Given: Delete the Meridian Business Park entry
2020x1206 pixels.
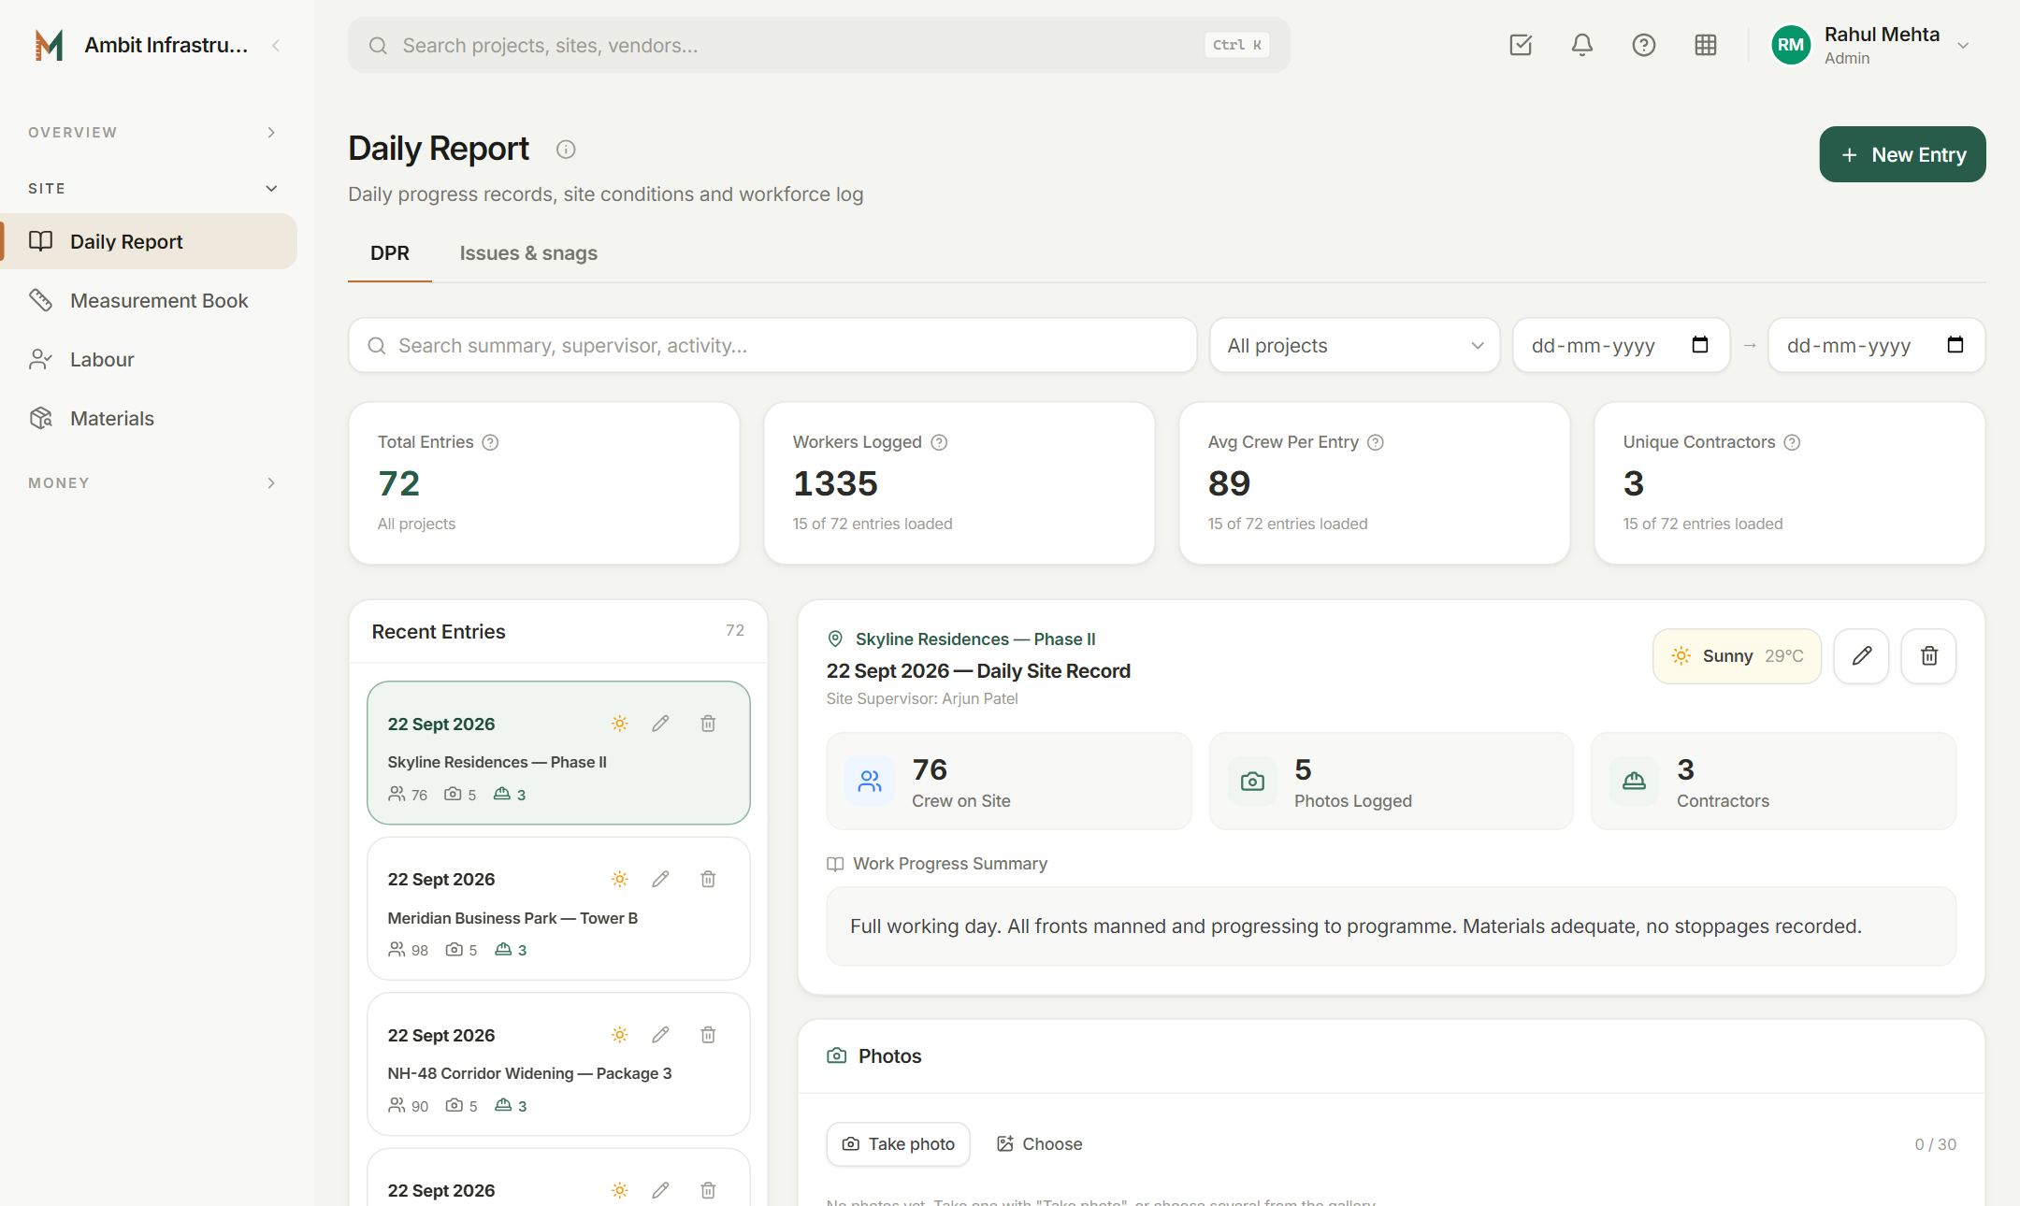Looking at the screenshot, I should click(x=708, y=879).
